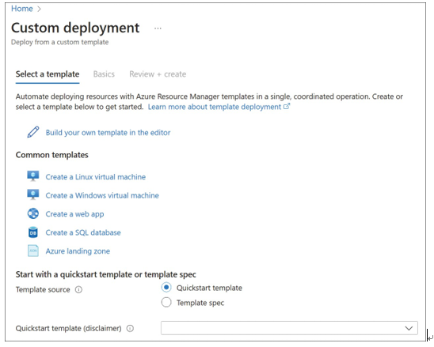Click inside the Quickstart template combo box
This screenshot has height=347, width=434.
[289, 328]
